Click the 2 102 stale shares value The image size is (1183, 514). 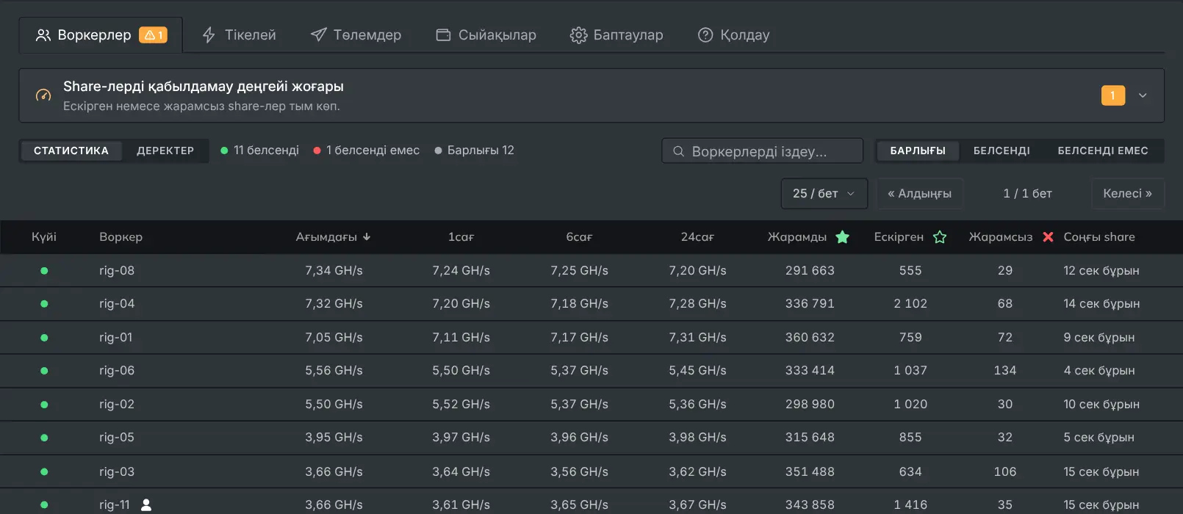pyautogui.click(x=910, y=304)
